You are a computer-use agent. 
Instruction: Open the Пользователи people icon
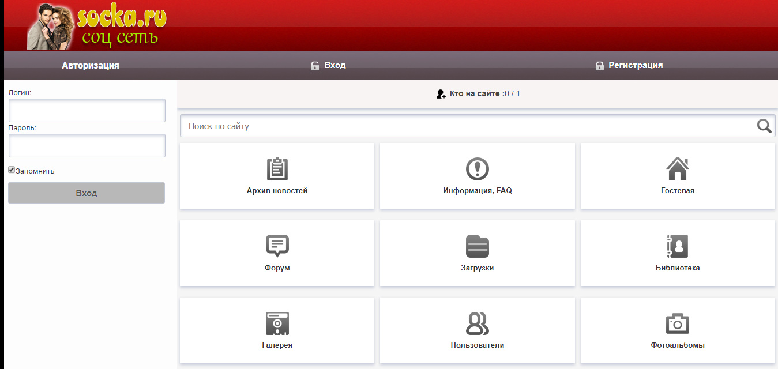point(477,323)
